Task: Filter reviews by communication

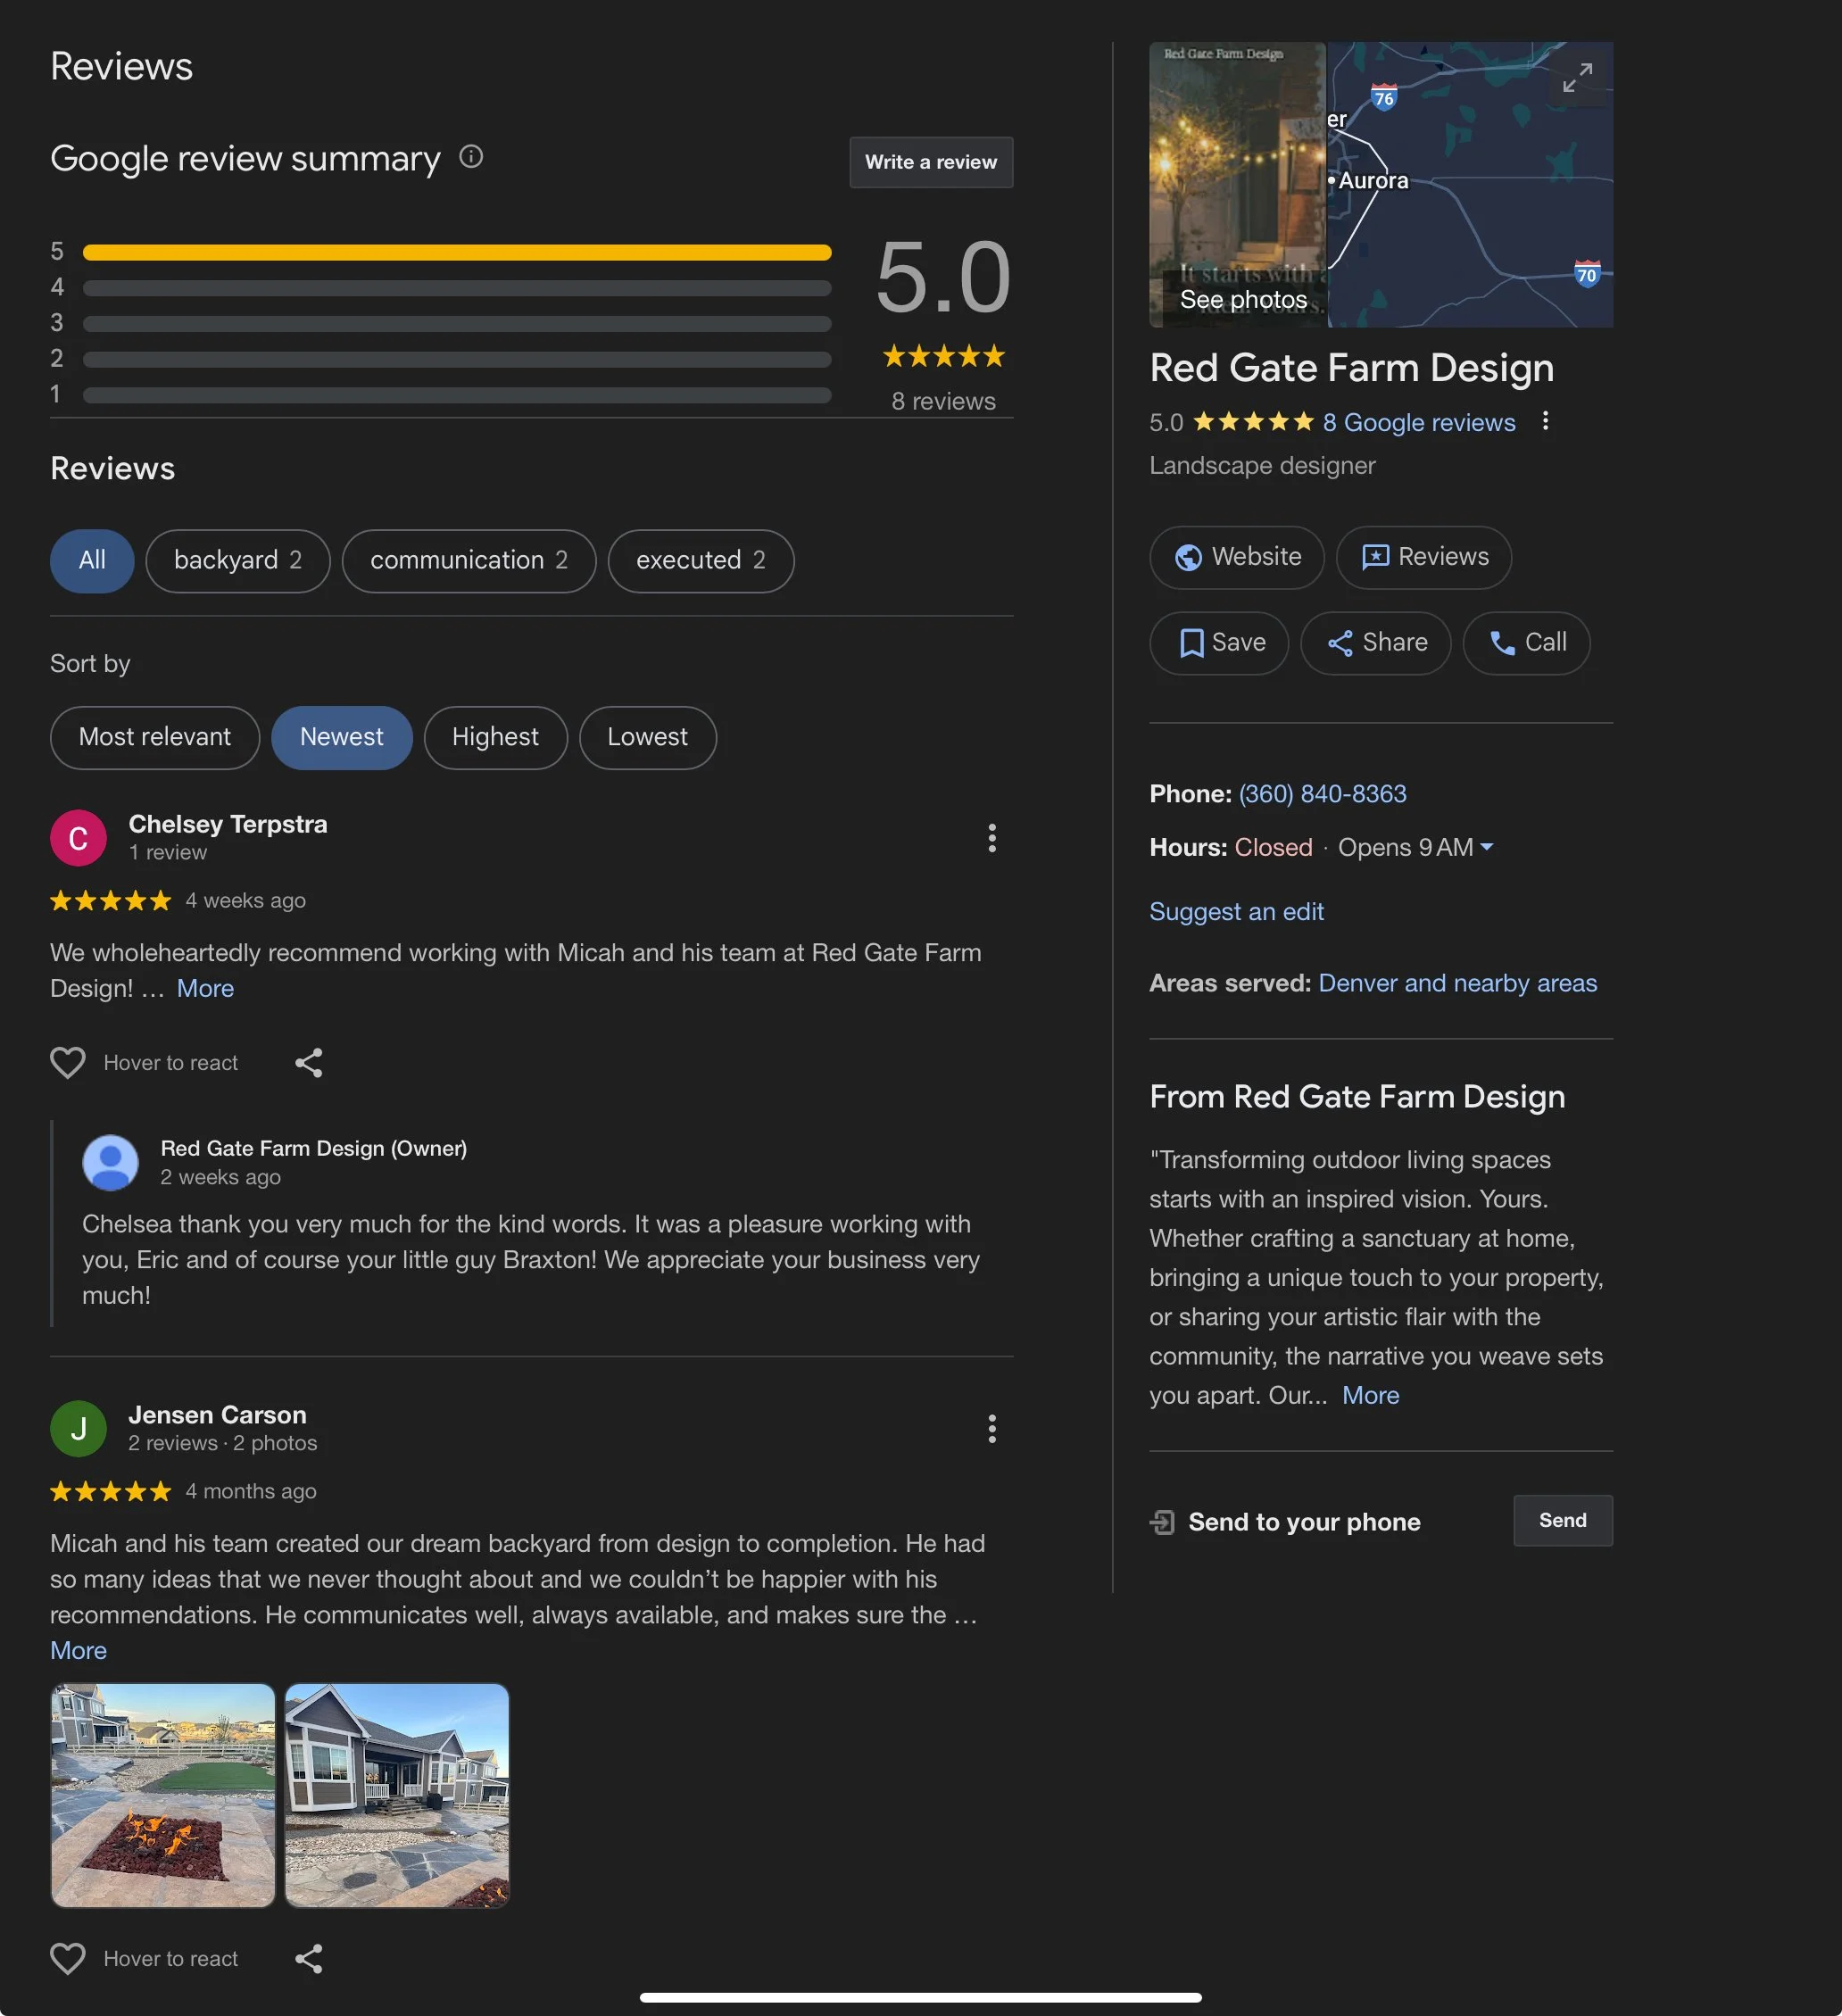Action: [469, 560]
